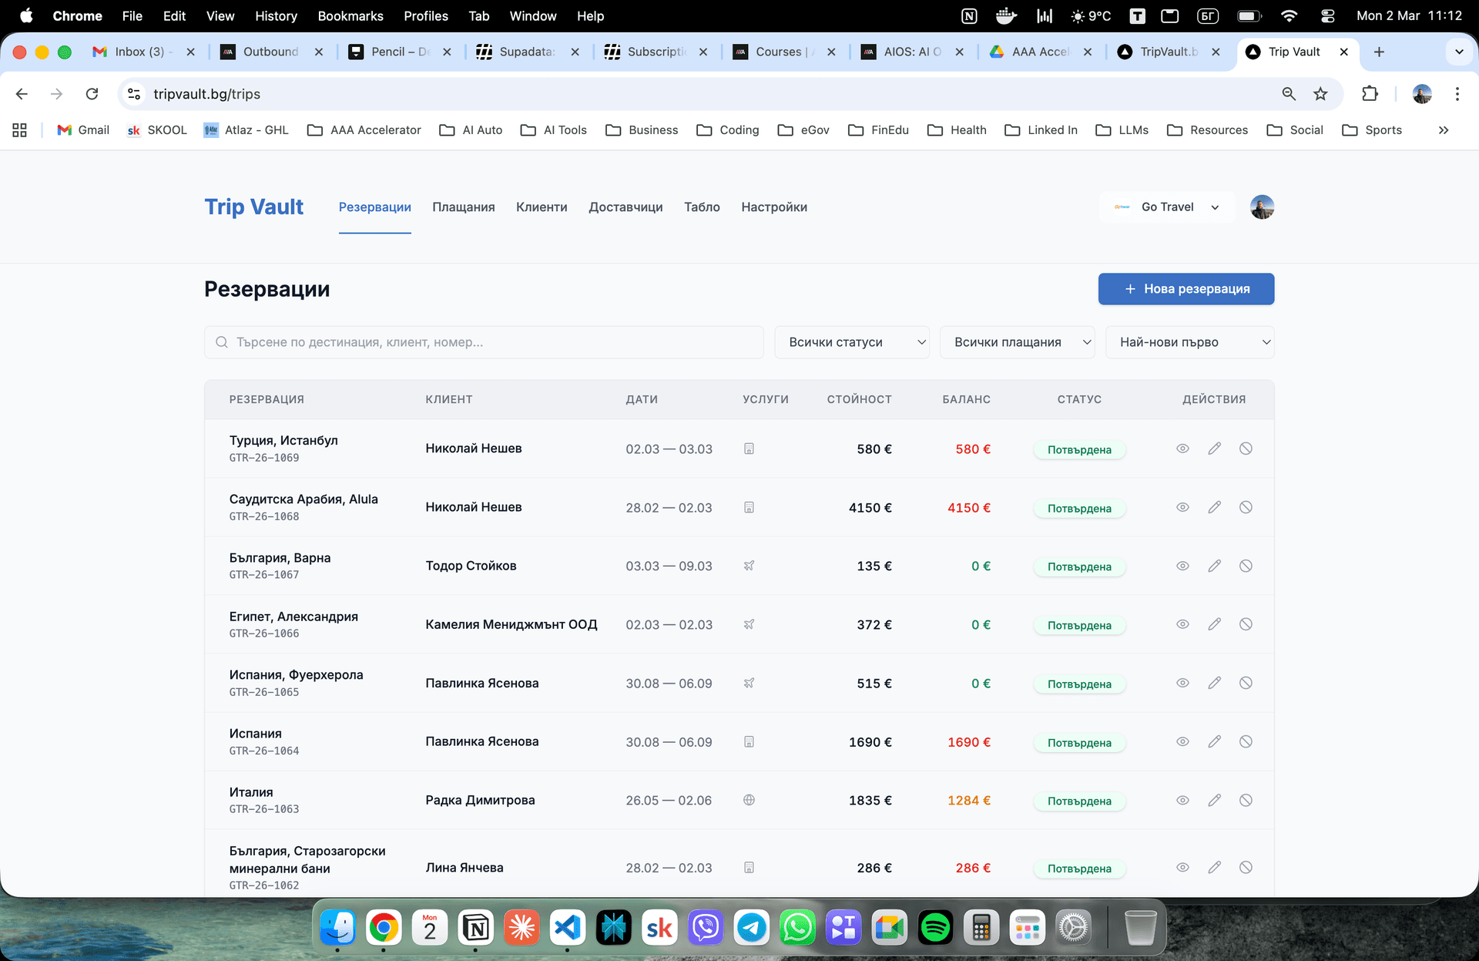Click the cancel icon in the Италия row

[x=1246, y=800]
